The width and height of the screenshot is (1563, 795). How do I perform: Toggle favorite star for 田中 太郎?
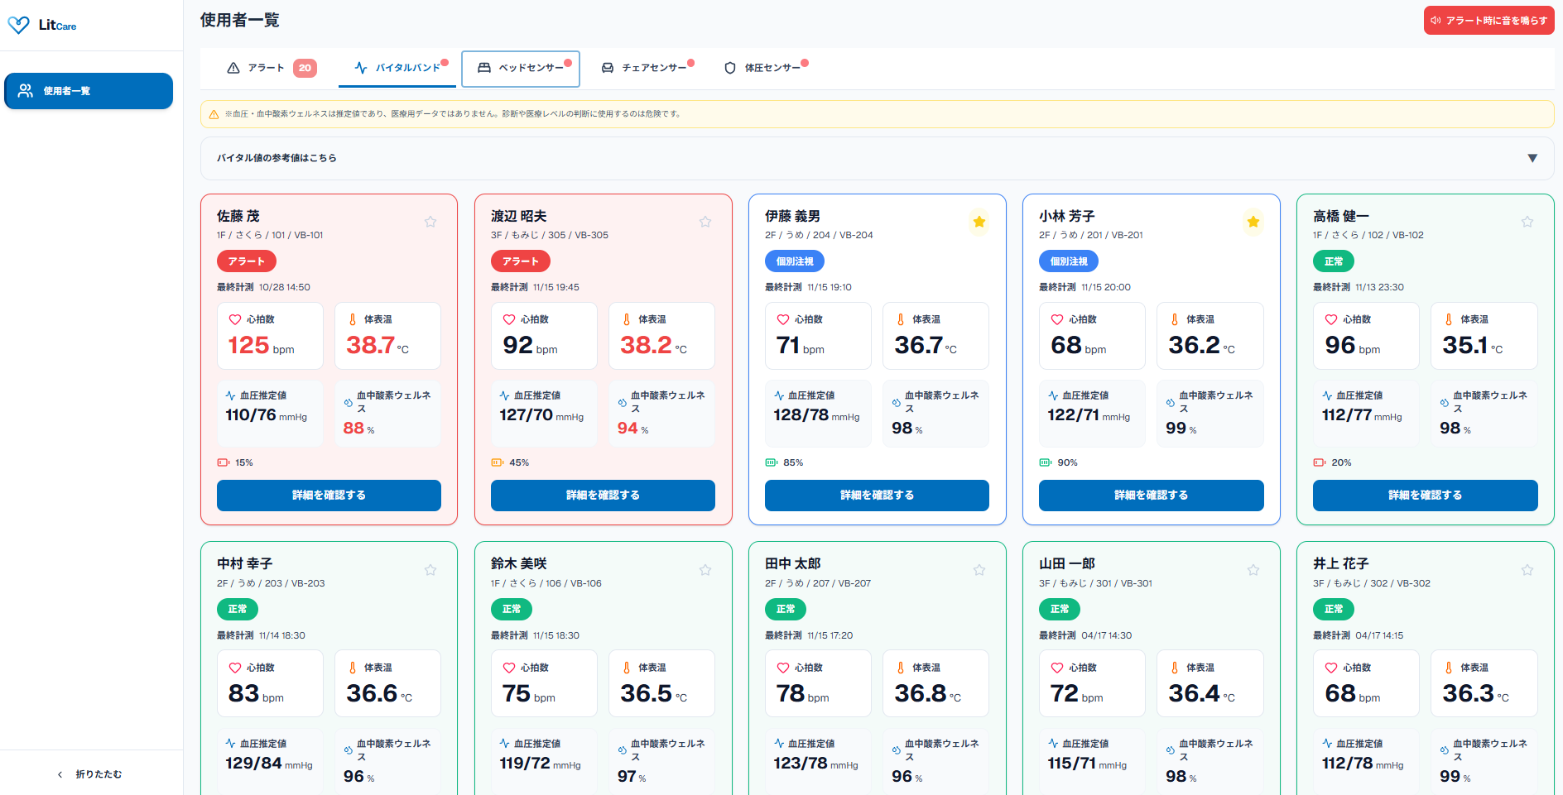coord(979,570)
